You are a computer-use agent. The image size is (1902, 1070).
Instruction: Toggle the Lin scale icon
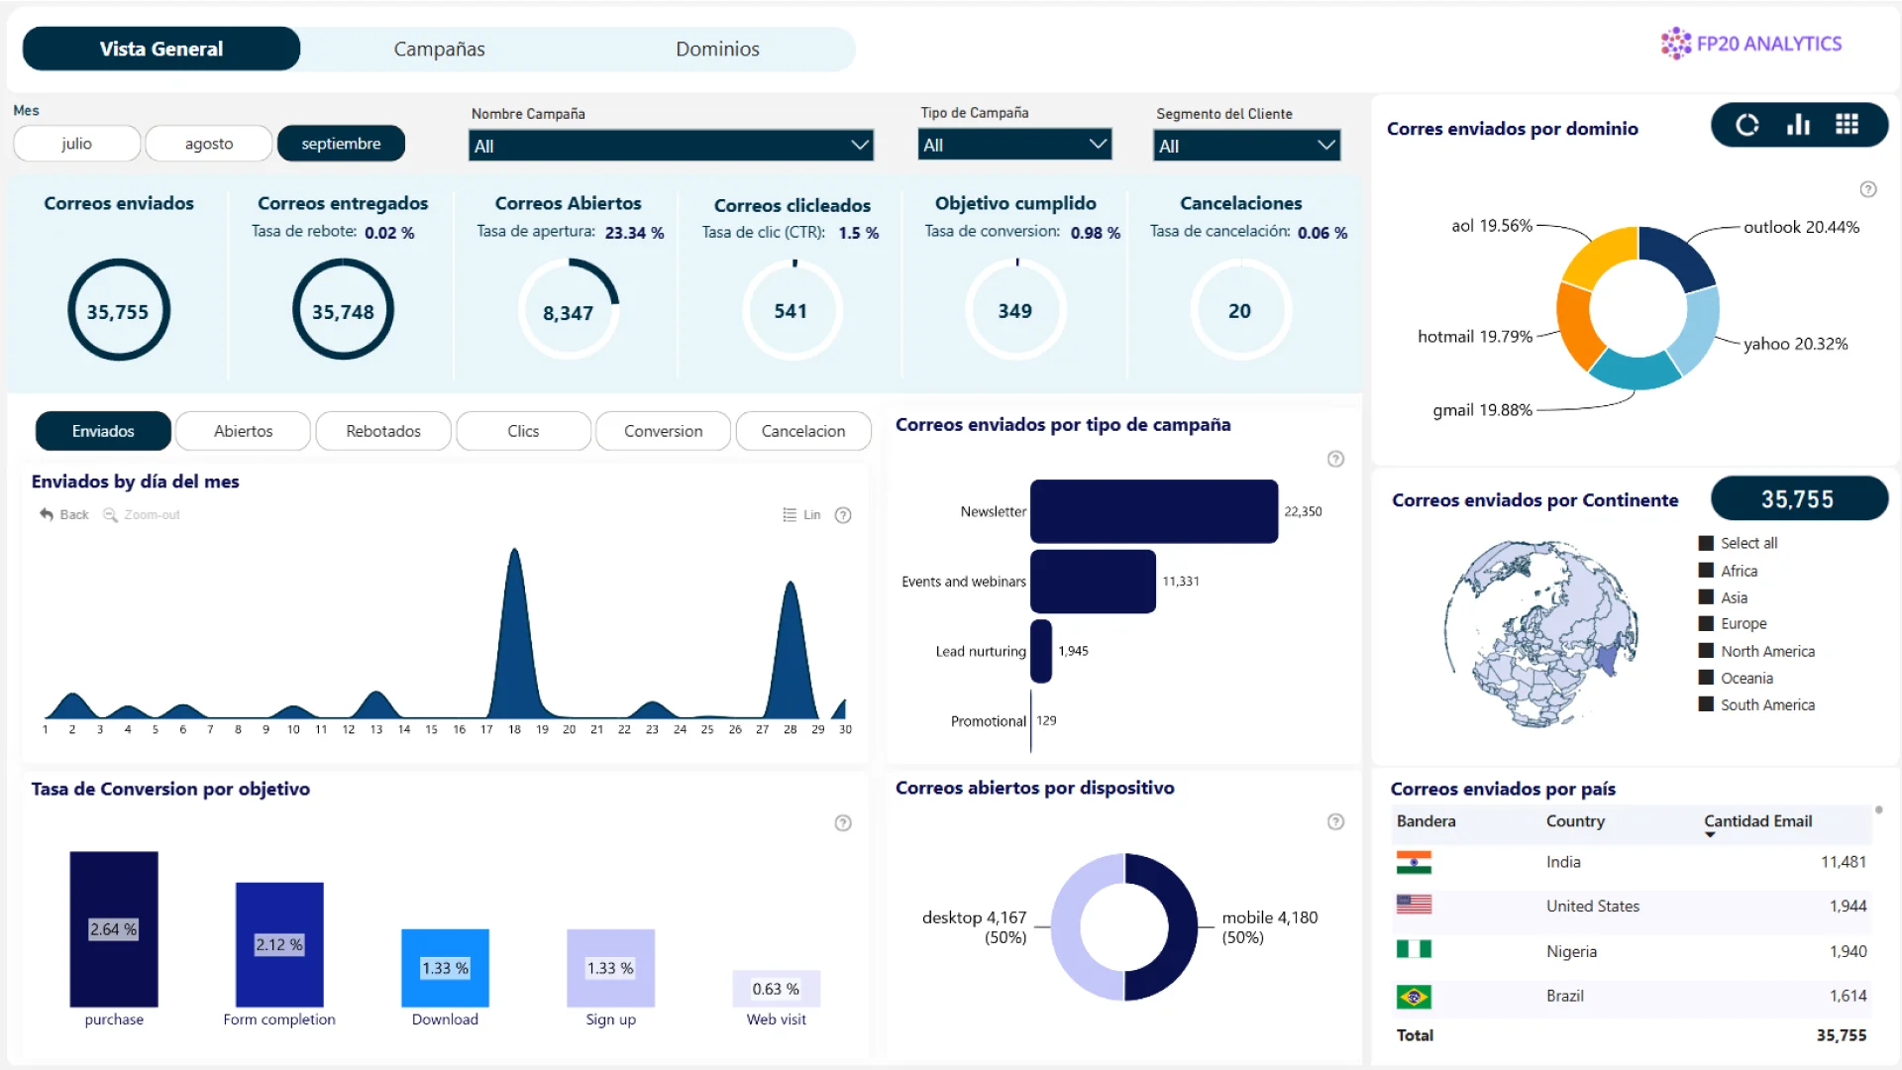790,514
